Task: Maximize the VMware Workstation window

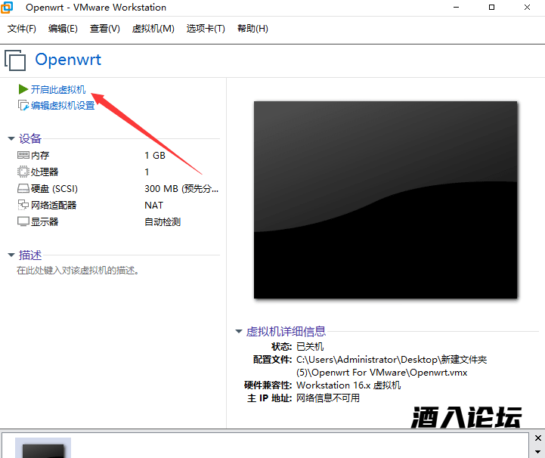Action: point(491,8)
